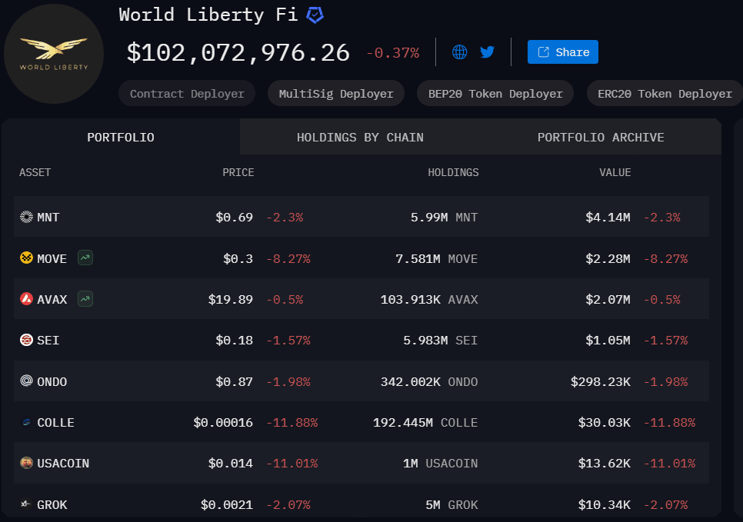
Task: Click the $4.14M value cell
Action: click(x=608, y=218)
